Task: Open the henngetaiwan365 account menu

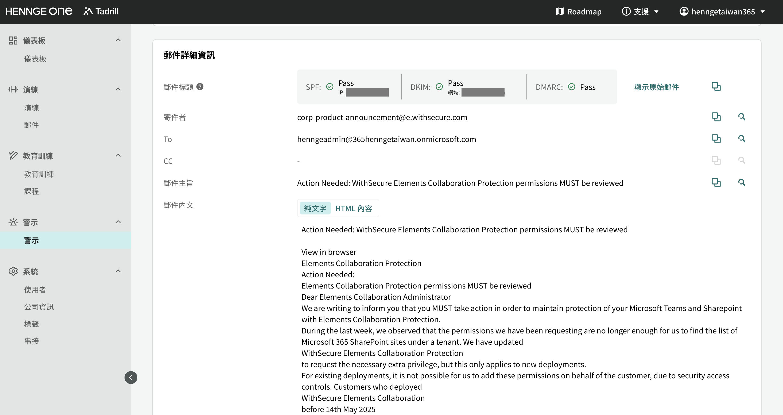Action: [722, 11]
